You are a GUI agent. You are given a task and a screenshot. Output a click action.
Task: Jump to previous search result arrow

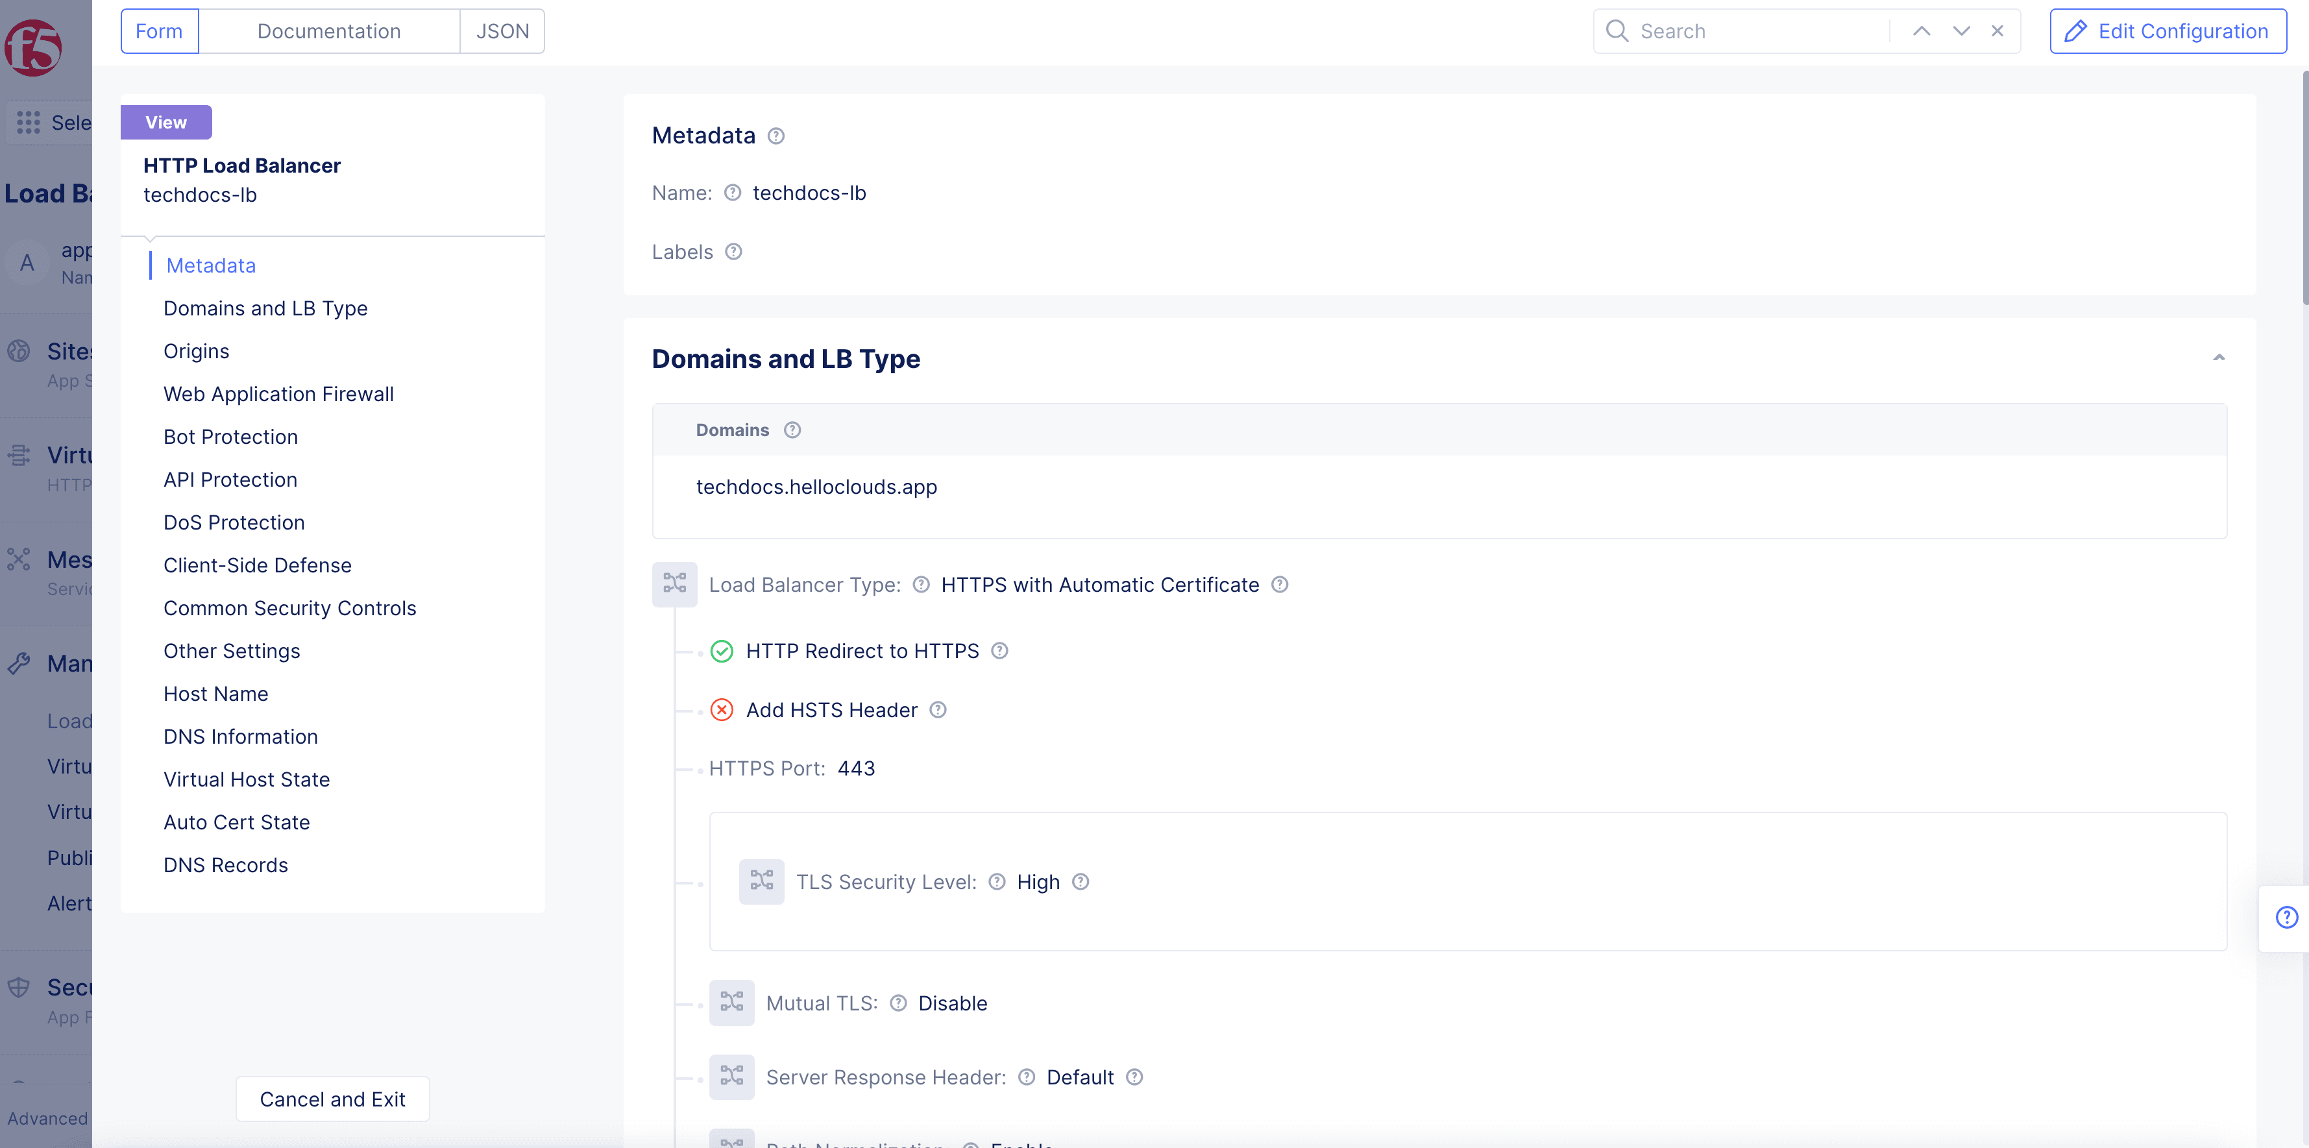tap(1921, 31)
